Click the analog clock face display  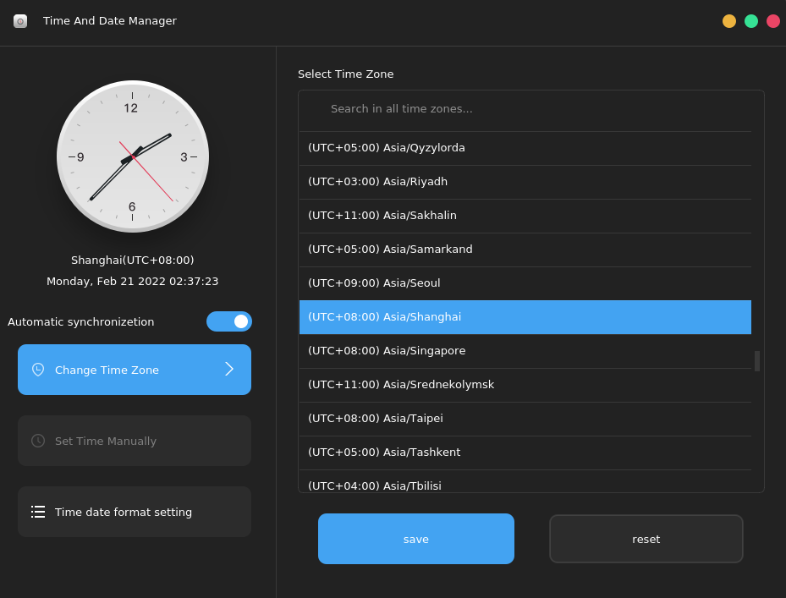point(133,156)
